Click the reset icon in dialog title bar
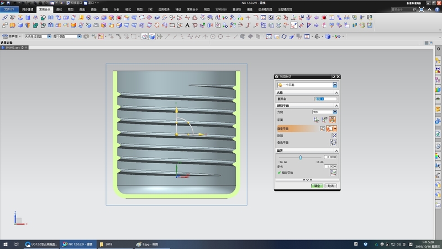This screenshot has width=442, height=249. coord(332,76)
